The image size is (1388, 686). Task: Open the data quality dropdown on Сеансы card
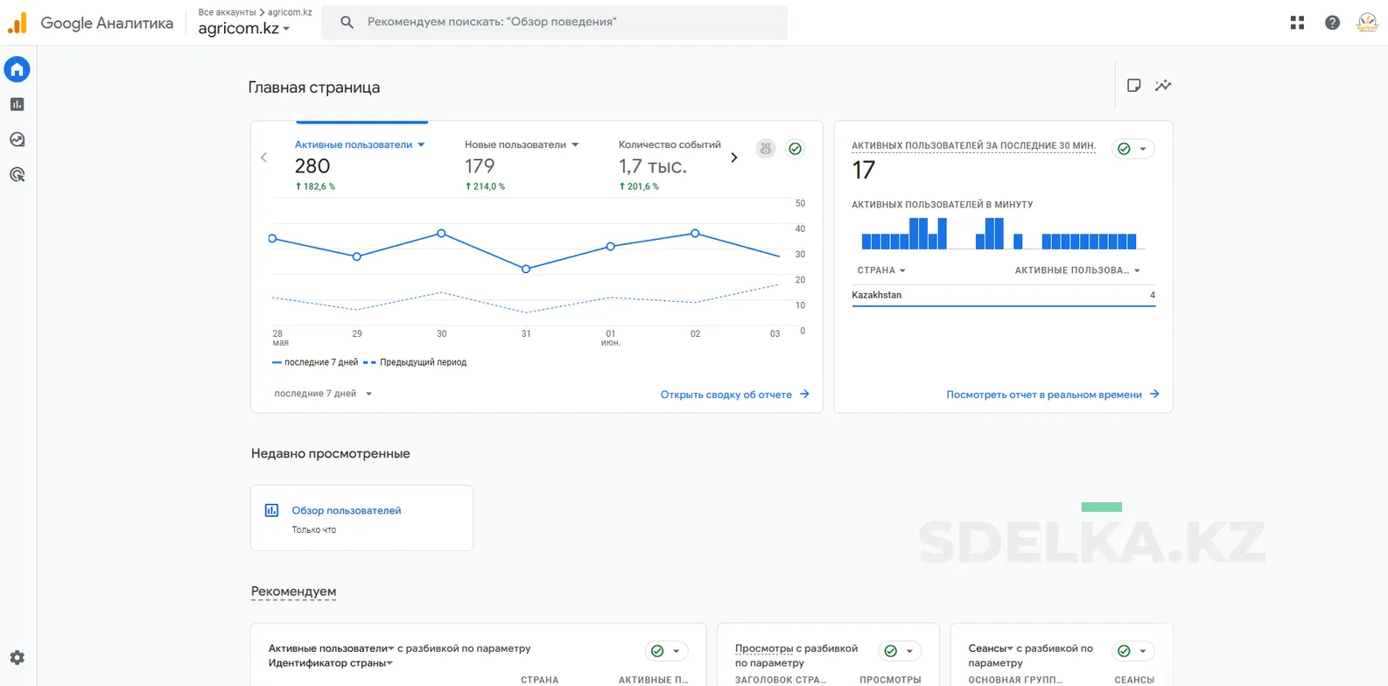1133,651
